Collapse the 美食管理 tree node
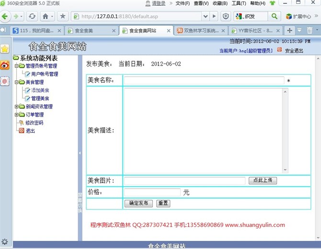 [16, 82]
